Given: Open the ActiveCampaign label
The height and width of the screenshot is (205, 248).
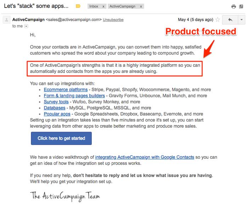Looking at the screenshot, I should [123, 6].
